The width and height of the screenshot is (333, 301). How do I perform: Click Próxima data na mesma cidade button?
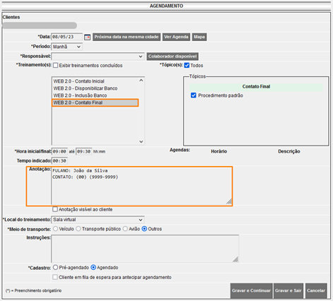click(x=127, y=37)
